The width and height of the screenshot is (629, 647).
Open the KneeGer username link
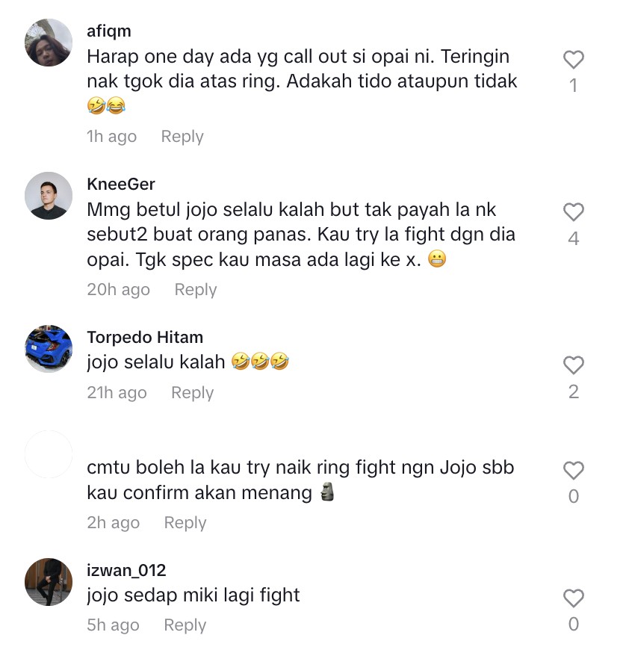[x=121, y=184]
